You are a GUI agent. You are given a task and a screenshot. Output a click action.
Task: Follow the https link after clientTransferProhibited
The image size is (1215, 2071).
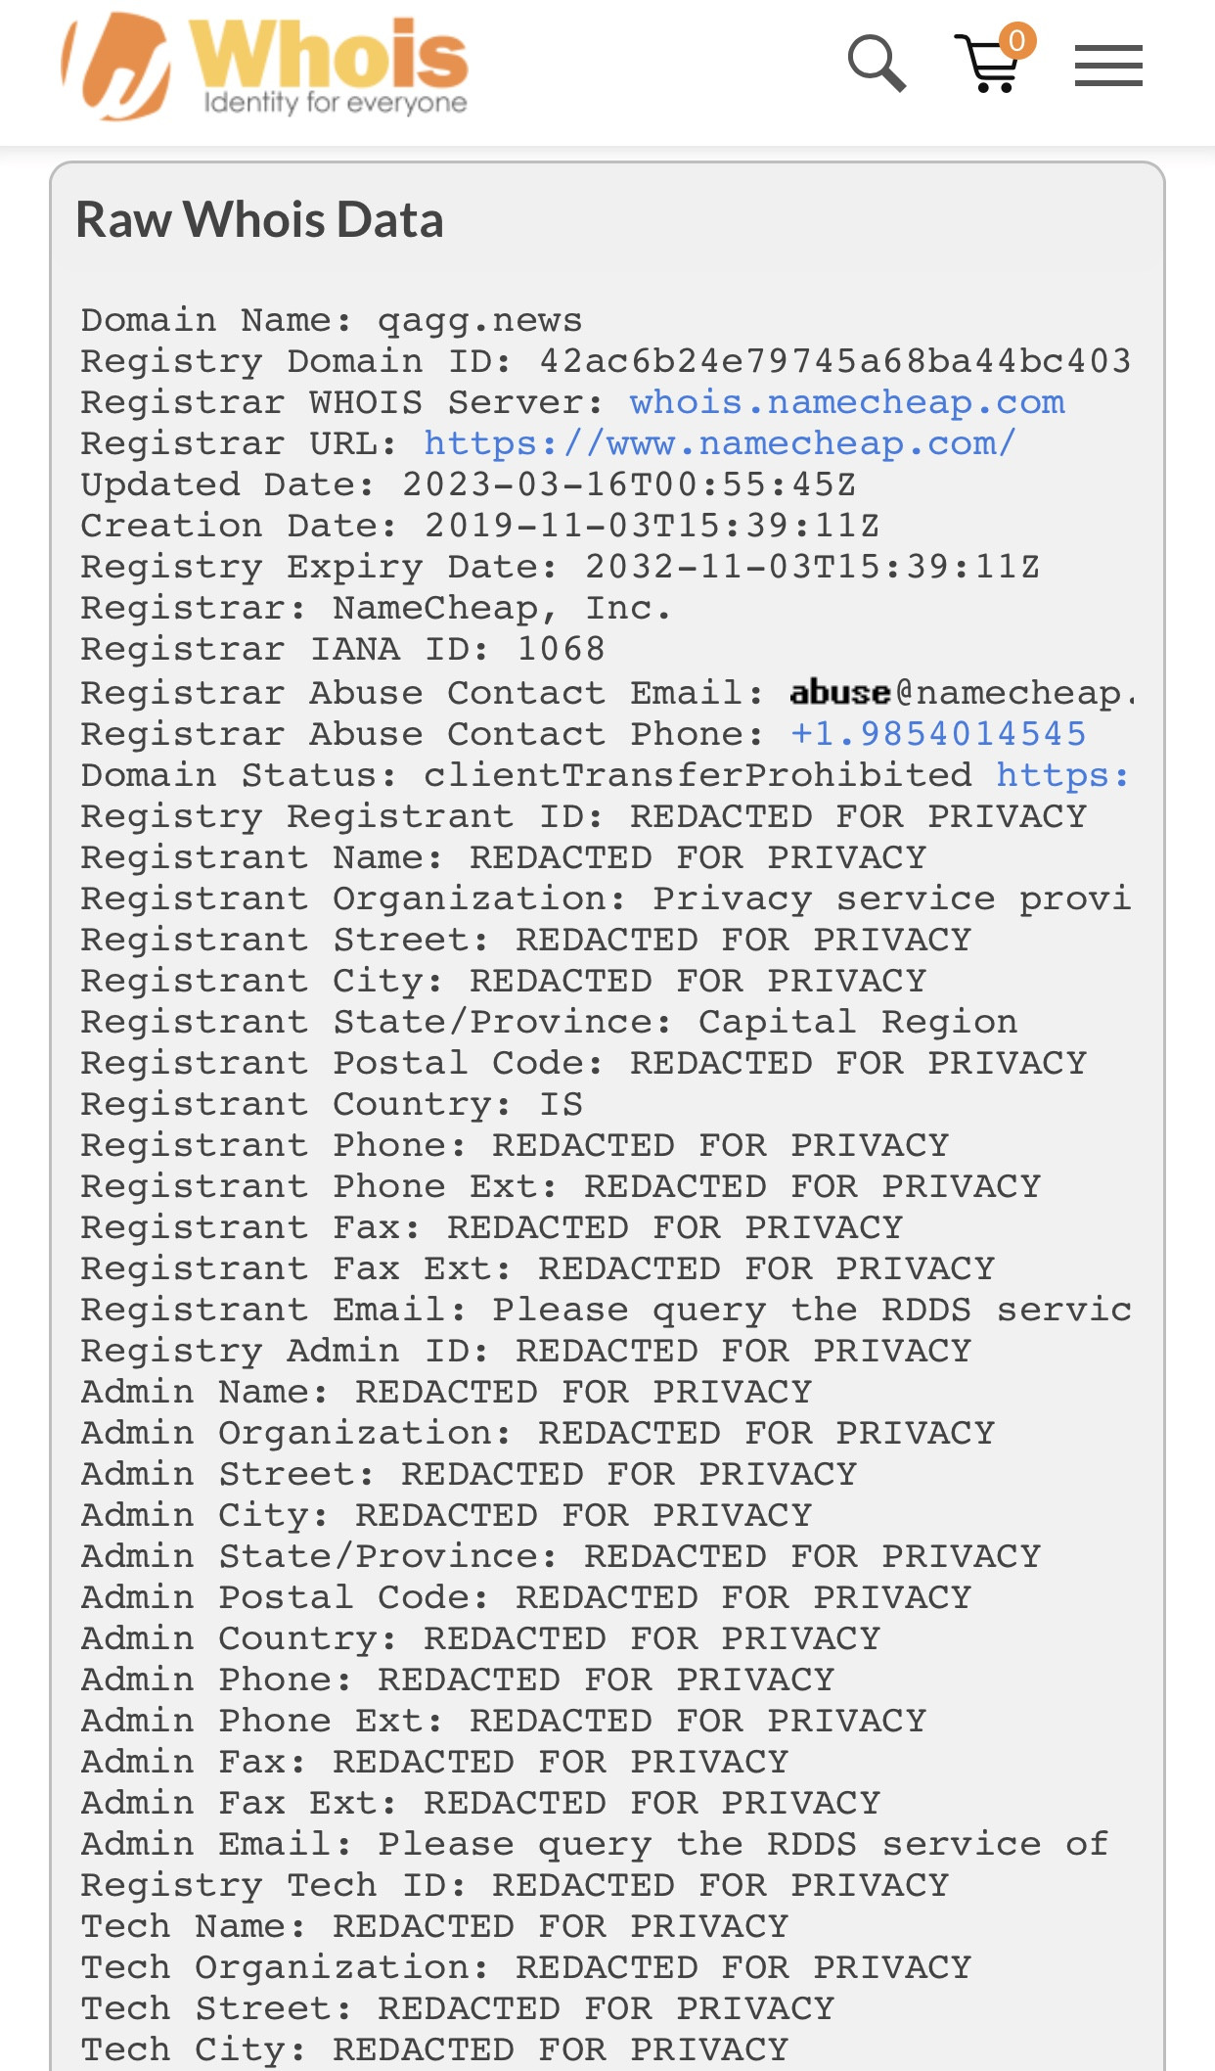(1062, 775)
